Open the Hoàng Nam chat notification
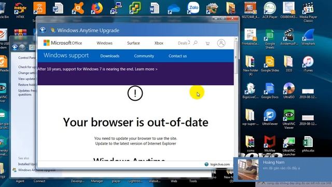The height and width of the screenshot is (187, 332). point(283,169)
